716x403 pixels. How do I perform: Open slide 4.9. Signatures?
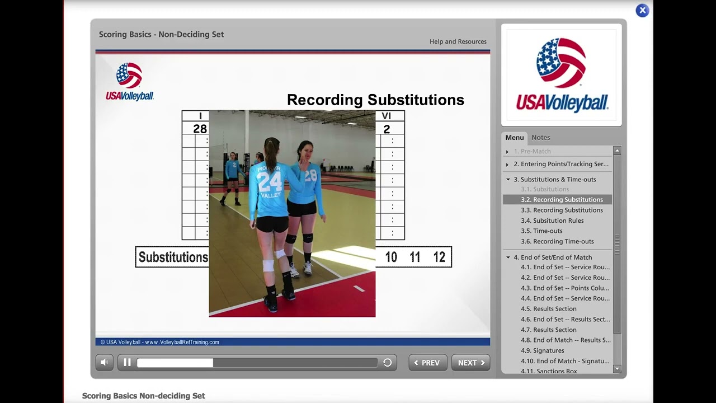[x=542, y=350]
